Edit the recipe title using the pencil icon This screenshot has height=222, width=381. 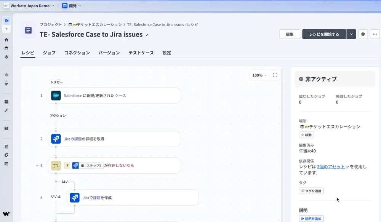[147, 35]
